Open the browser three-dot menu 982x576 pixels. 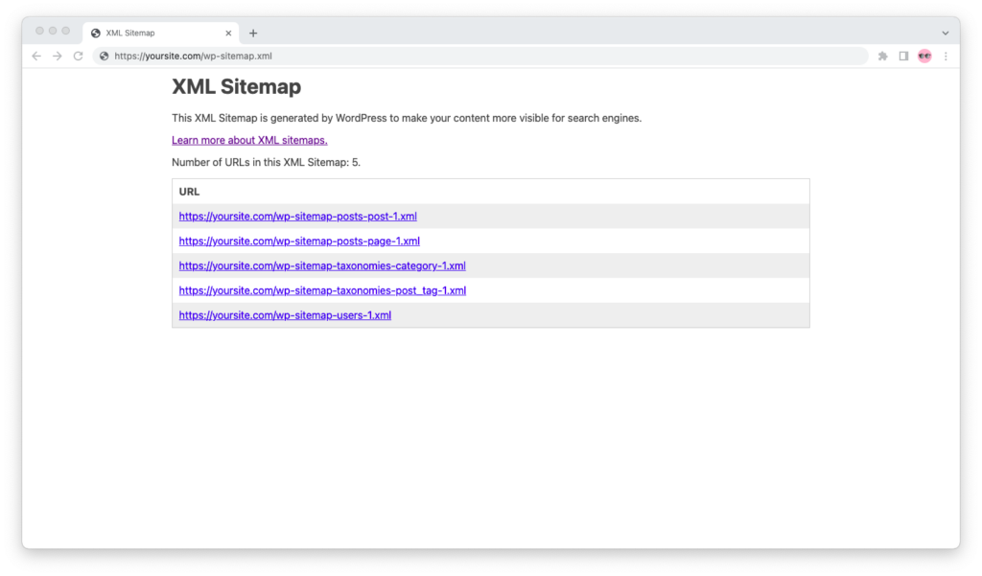pos(946,57)
